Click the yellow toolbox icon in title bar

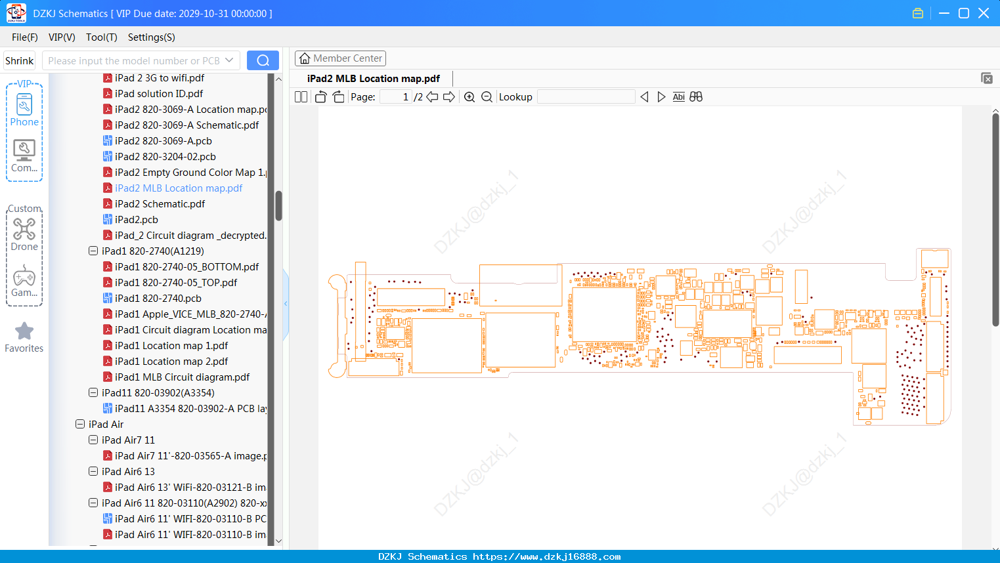918,13
